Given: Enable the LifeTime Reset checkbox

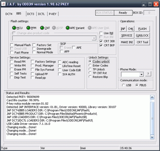Looking at the screenshot, I should [x=60, y=66].
